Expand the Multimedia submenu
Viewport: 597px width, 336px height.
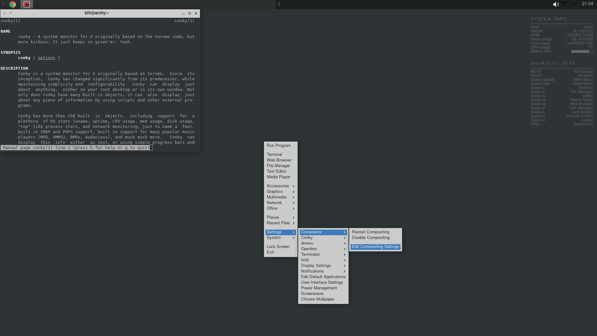[x=280, y=197]
